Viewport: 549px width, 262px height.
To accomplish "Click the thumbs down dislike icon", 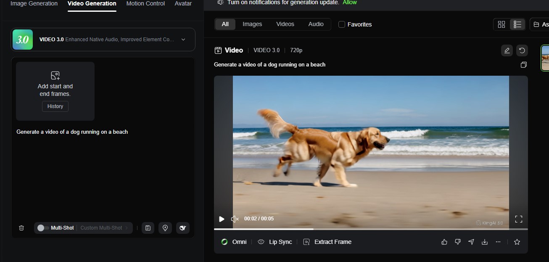I will click(458, 242).
